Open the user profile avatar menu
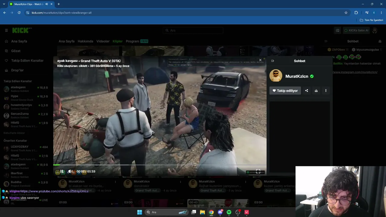This screenshot has height=217, width=386. pyautogui.click(x=375, y=30)
